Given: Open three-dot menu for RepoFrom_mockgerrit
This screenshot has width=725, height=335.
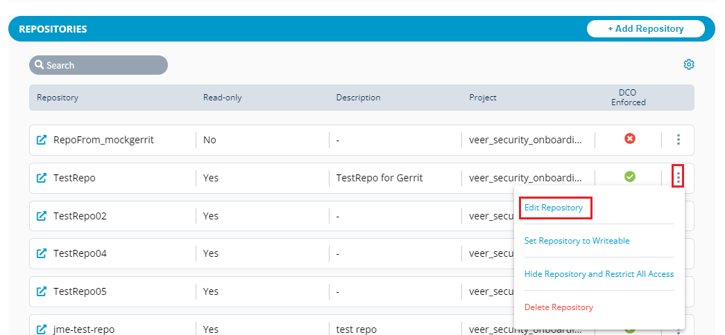Looking at the screenshot, I should pyautogui.click(x=678, y=140).
